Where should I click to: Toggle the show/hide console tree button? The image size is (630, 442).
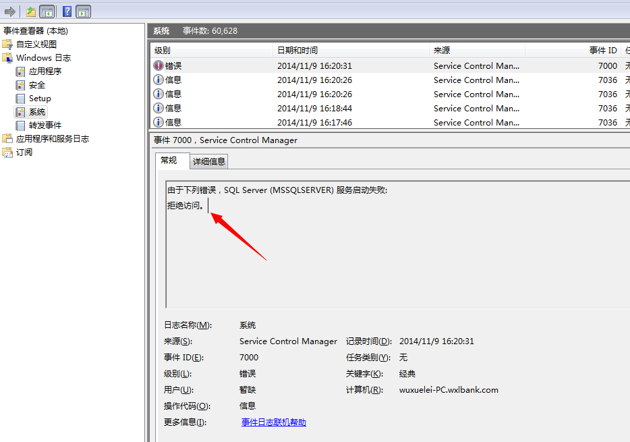pos(47,11)
